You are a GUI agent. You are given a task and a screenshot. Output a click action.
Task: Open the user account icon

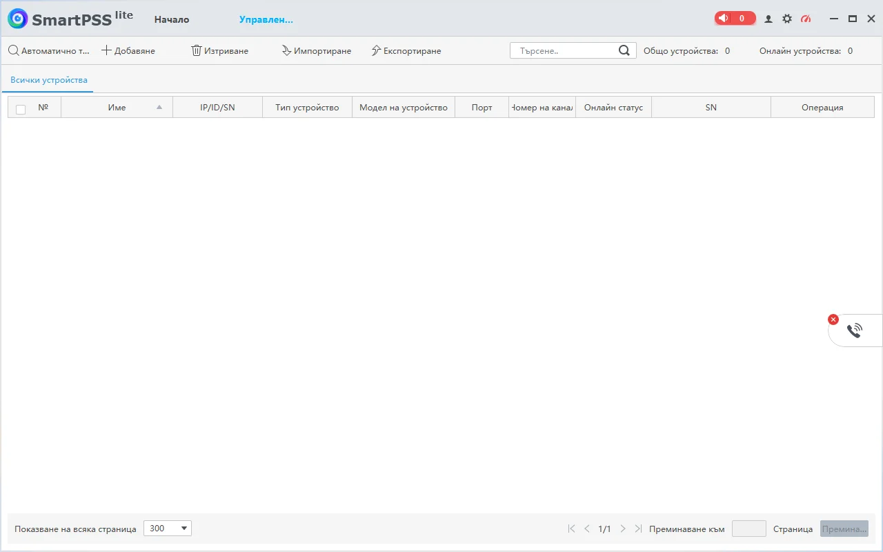pos(768,19)
